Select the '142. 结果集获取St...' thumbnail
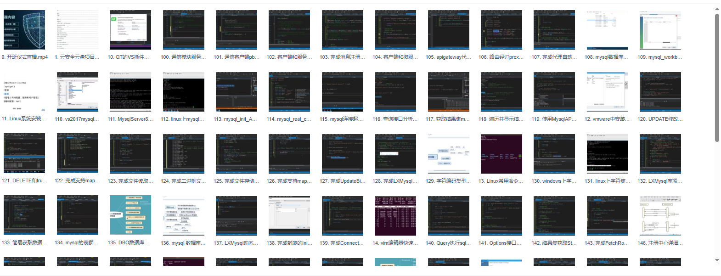 (554, 216)
